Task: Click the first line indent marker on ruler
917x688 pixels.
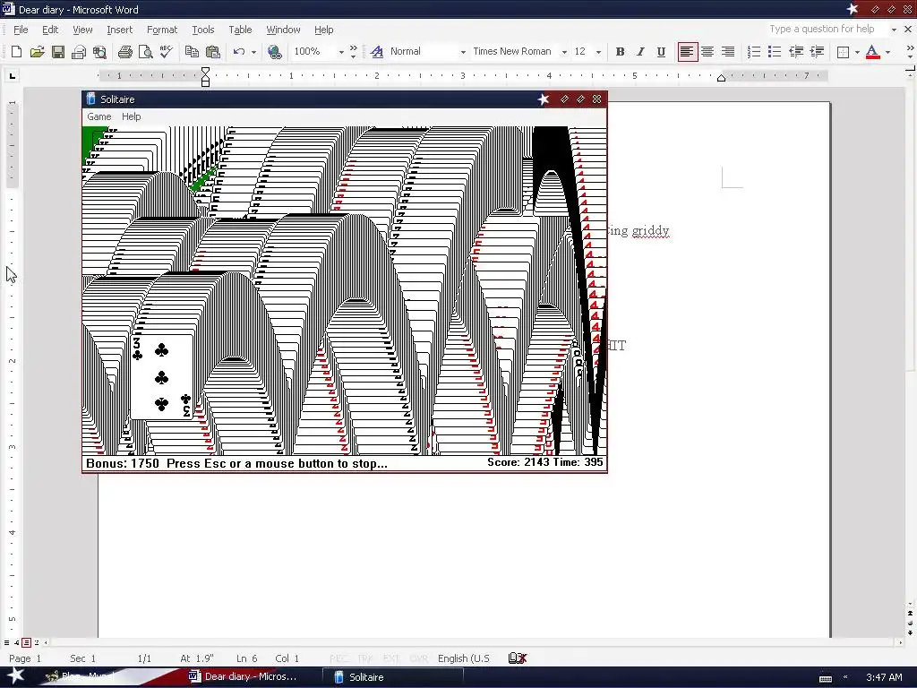Action: [205, 72]
